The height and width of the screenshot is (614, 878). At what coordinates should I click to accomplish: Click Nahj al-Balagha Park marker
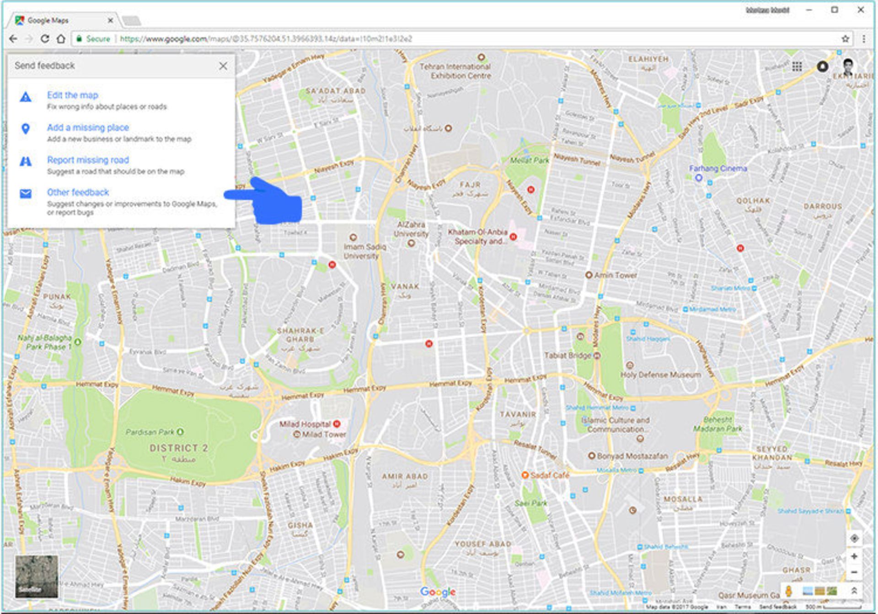(x=78, y=341)
